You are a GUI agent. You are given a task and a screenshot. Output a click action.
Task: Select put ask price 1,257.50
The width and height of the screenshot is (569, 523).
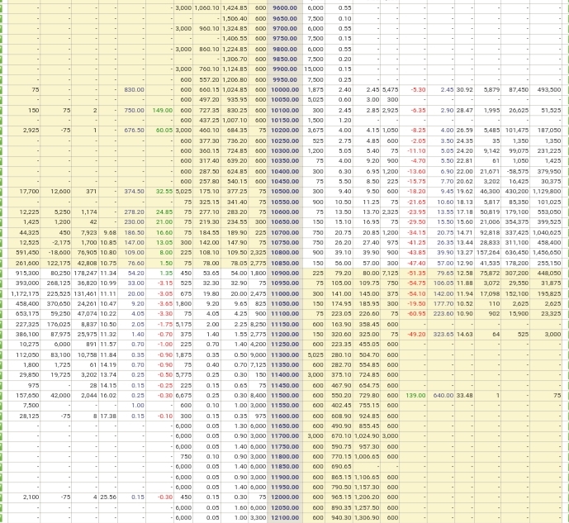[x=367, y=508]
